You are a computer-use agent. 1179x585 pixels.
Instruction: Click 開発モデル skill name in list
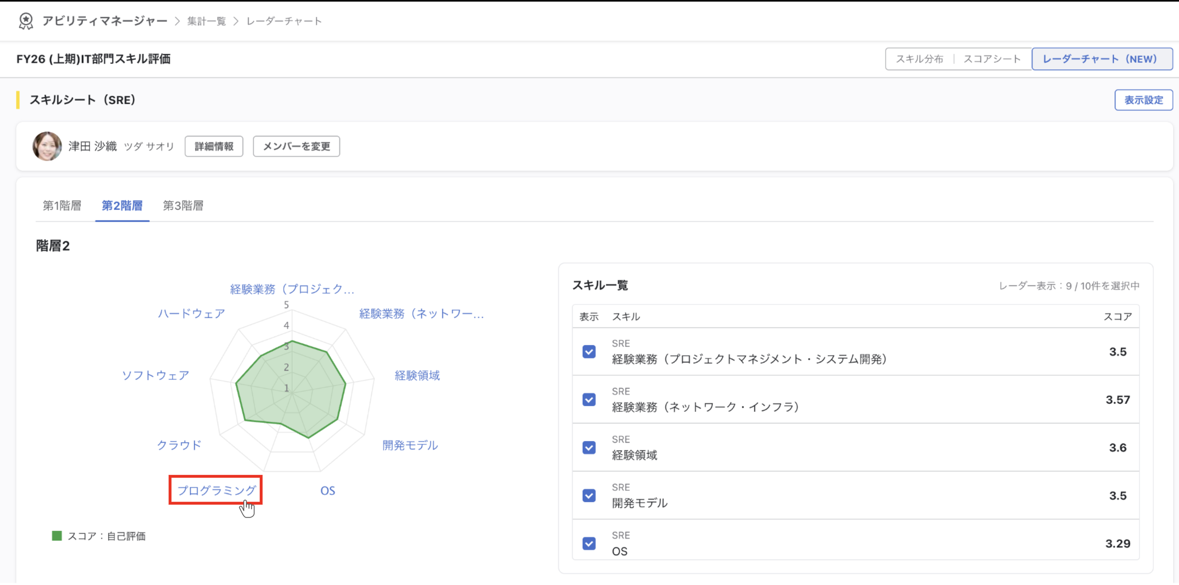[639, 504]
